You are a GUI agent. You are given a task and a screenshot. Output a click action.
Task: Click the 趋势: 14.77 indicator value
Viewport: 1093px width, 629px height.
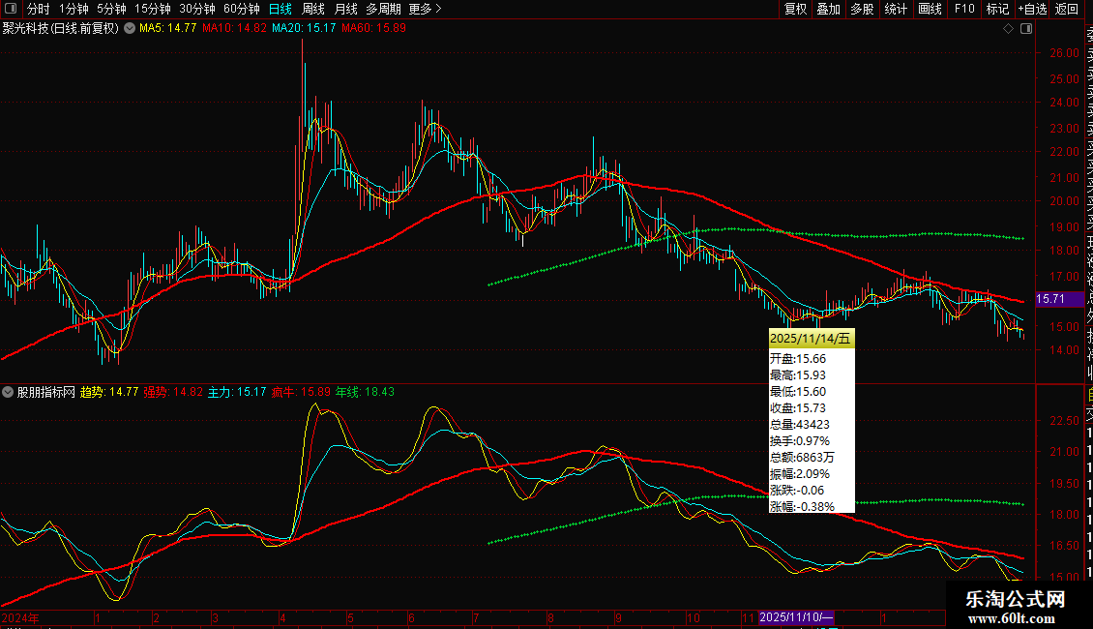109,392
